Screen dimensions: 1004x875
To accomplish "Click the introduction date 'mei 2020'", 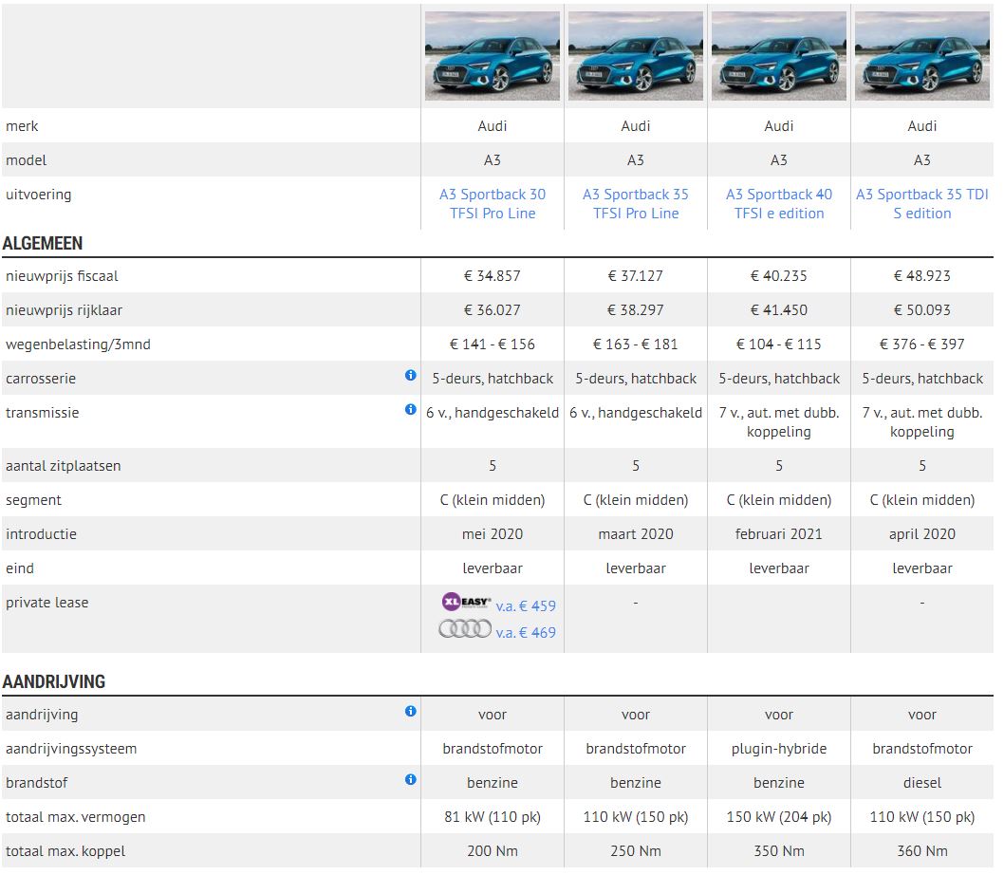I will pos(493,534).
